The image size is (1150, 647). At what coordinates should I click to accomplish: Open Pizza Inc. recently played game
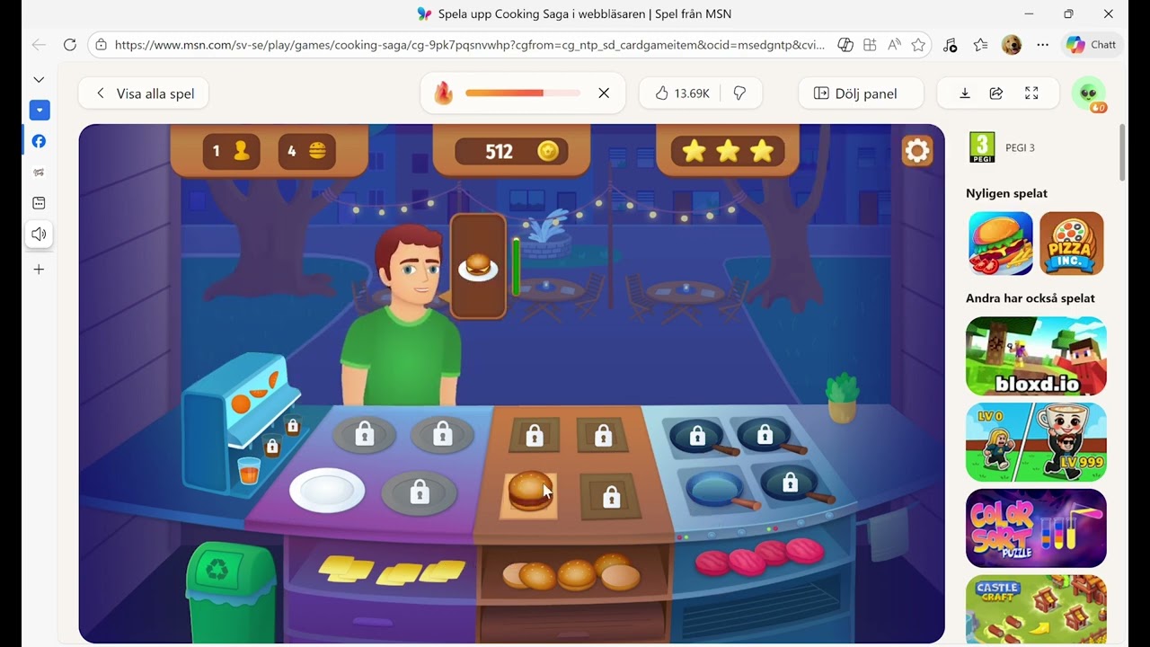1072,244
